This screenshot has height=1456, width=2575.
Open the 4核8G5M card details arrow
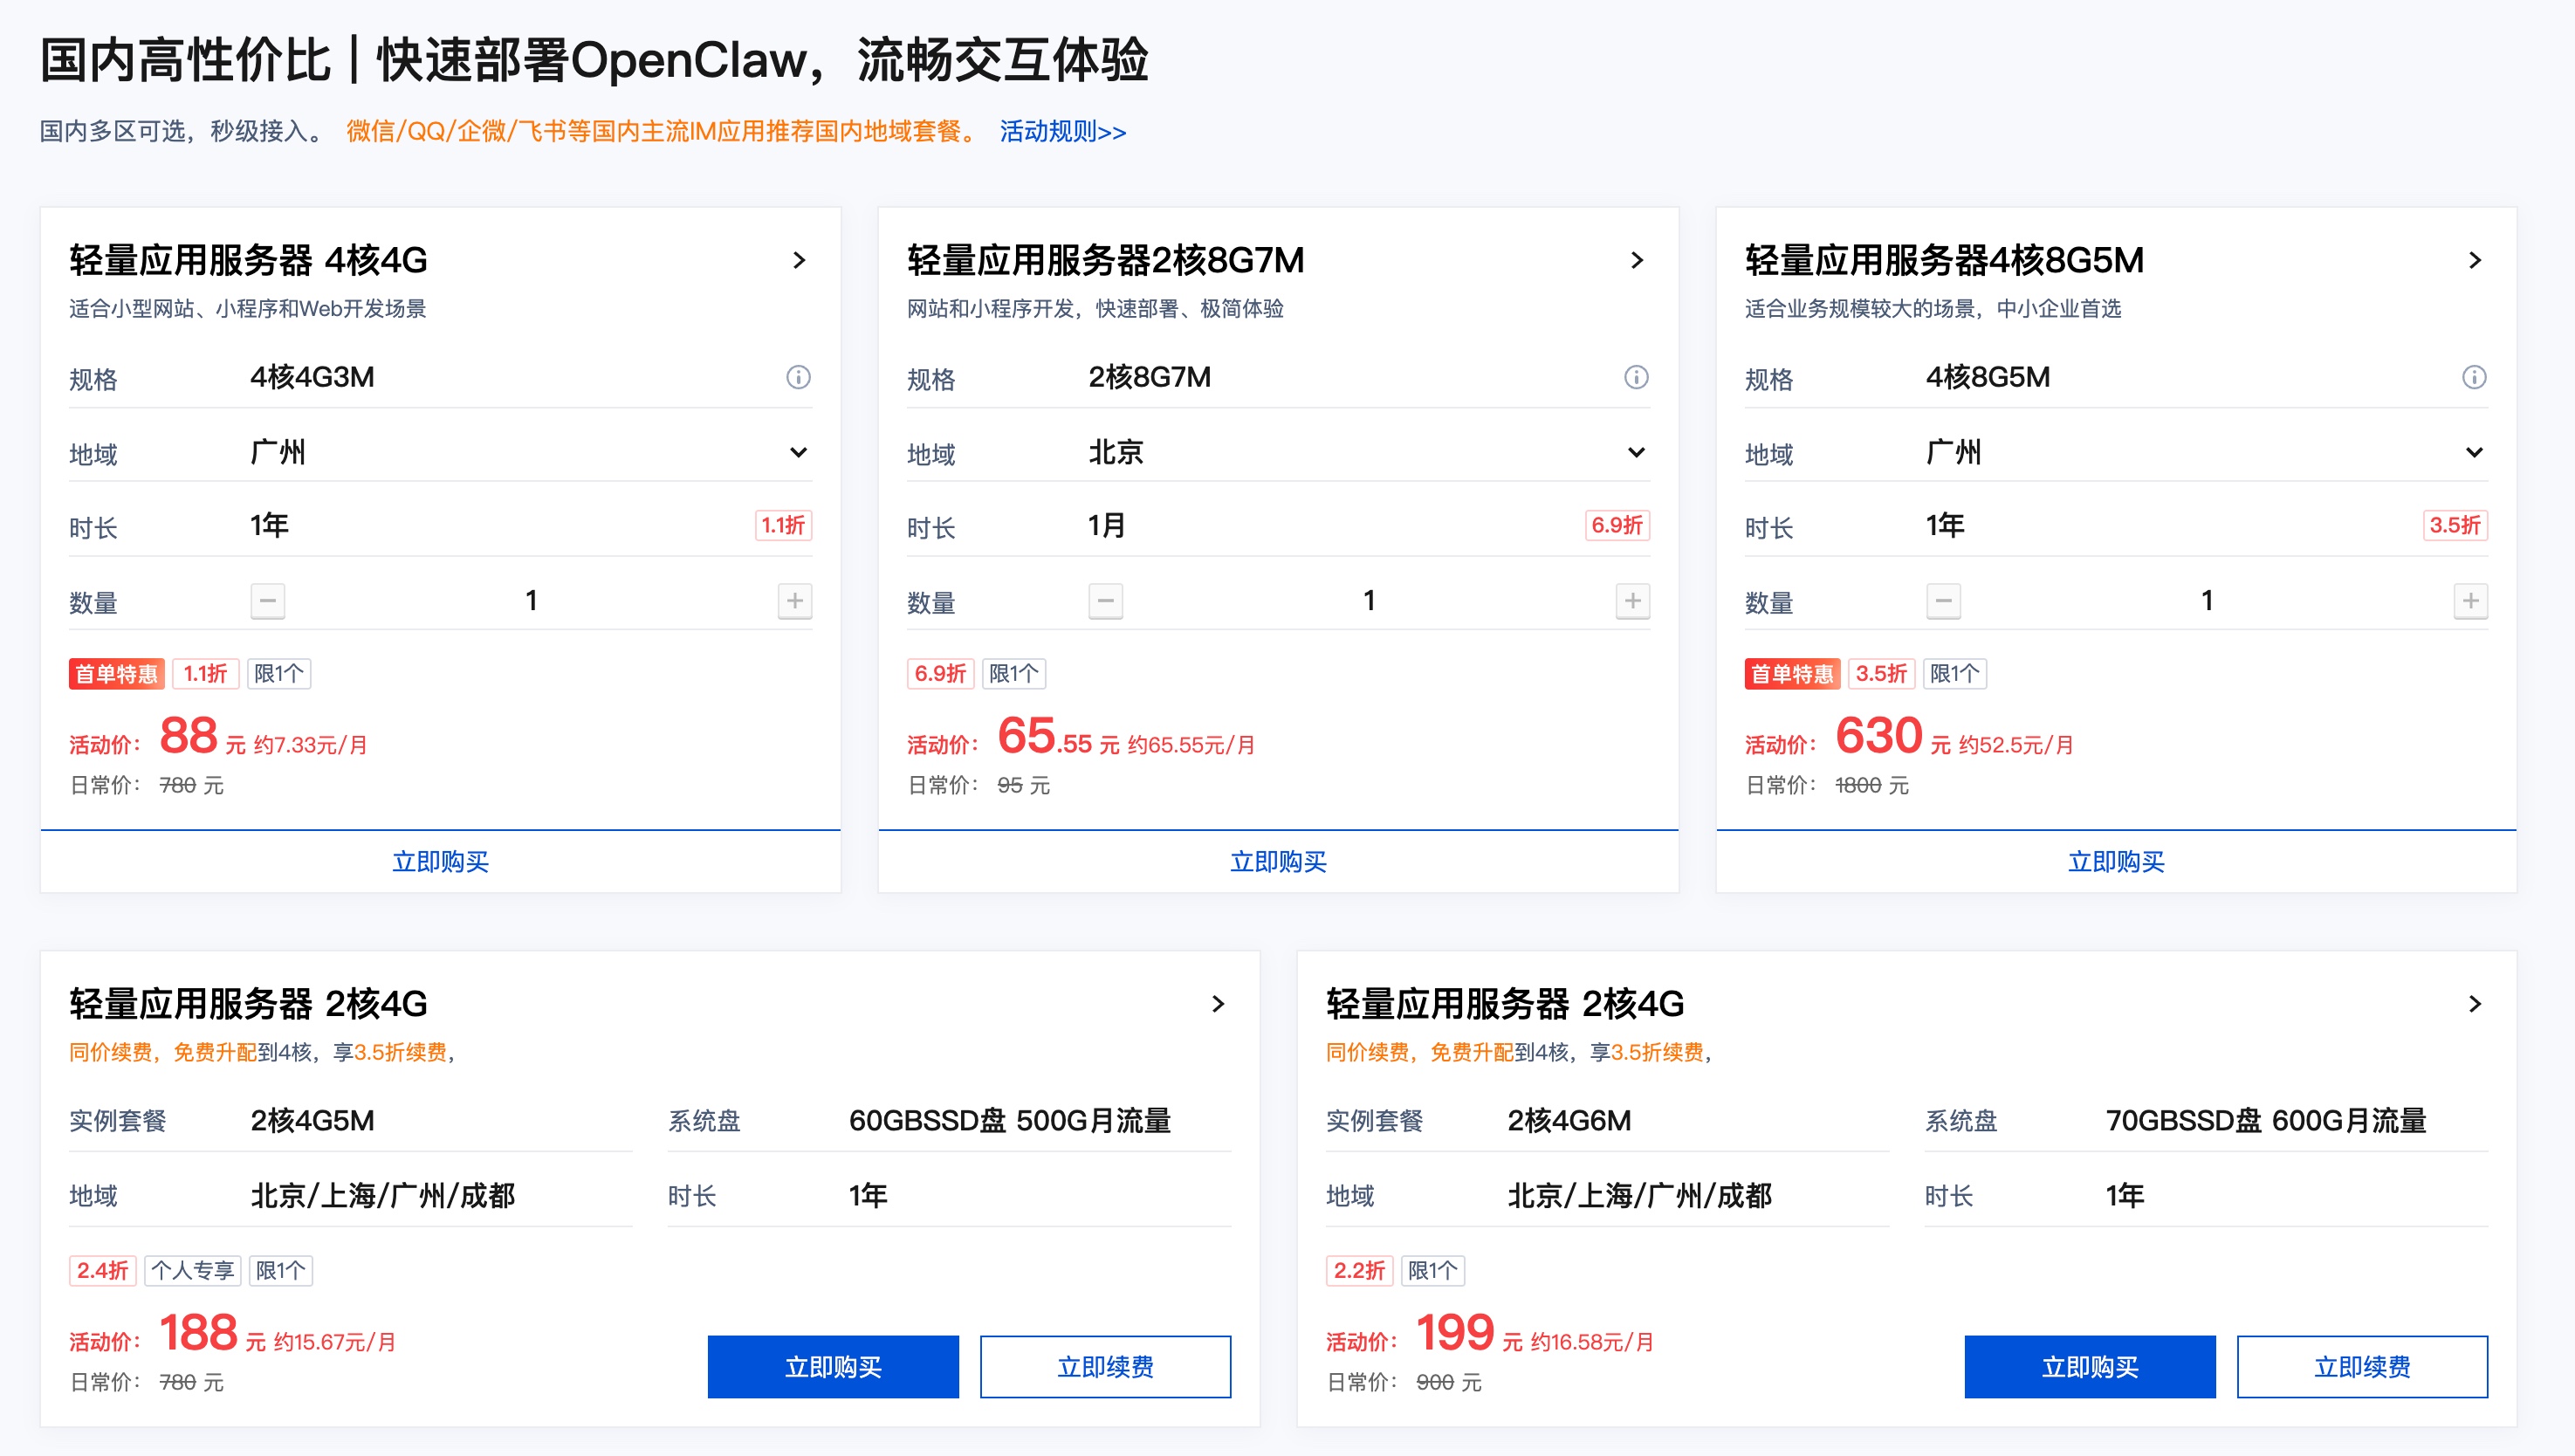(2474, 260)
